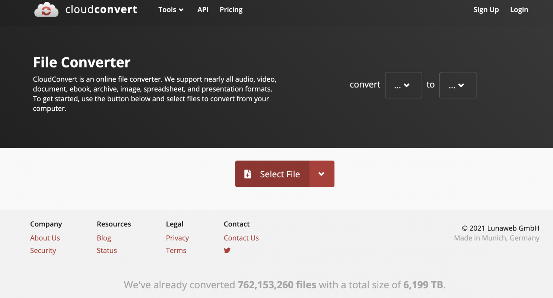Open the Tools dropdown menu
The image size is (553, 298).
171,10
